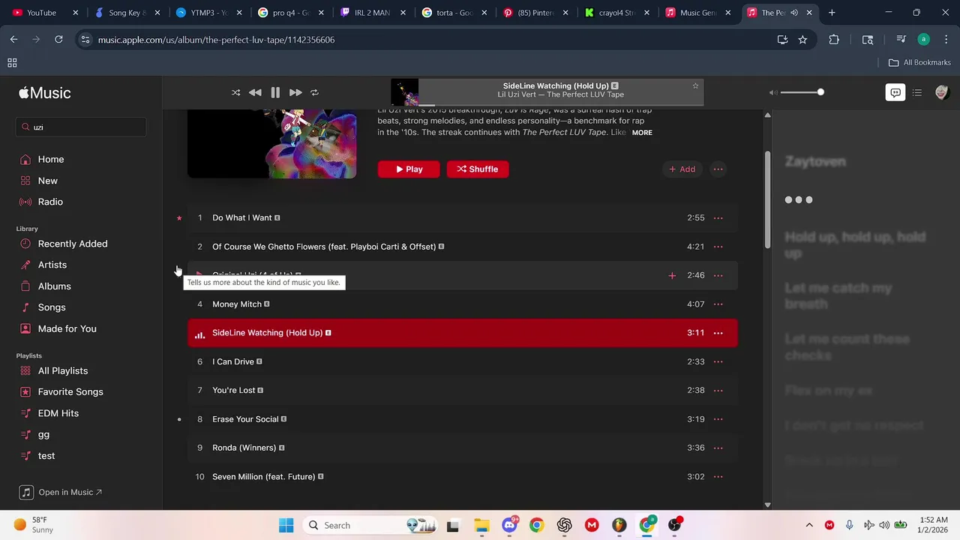Open Artists in library

pyautogui.click(x=52, y=265)
